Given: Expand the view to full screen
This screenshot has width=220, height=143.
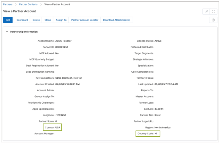Looking at the screenshot, I should point(214,12).
